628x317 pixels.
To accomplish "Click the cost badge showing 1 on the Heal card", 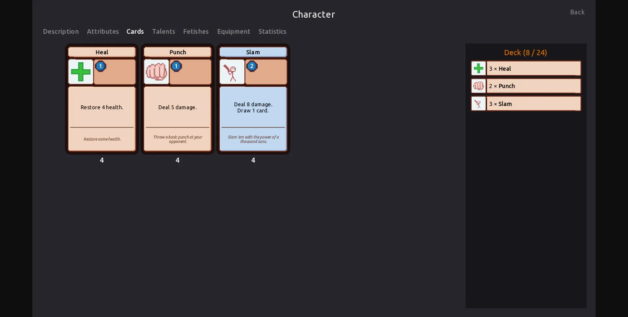I will [100, 66].
